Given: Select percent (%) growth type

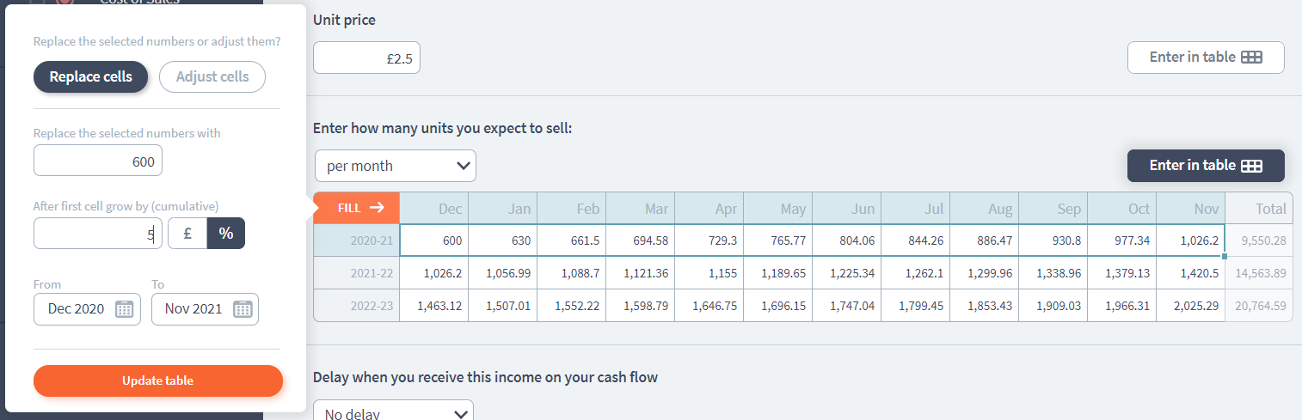Looking at the screenshot, I should click(226, 233).
